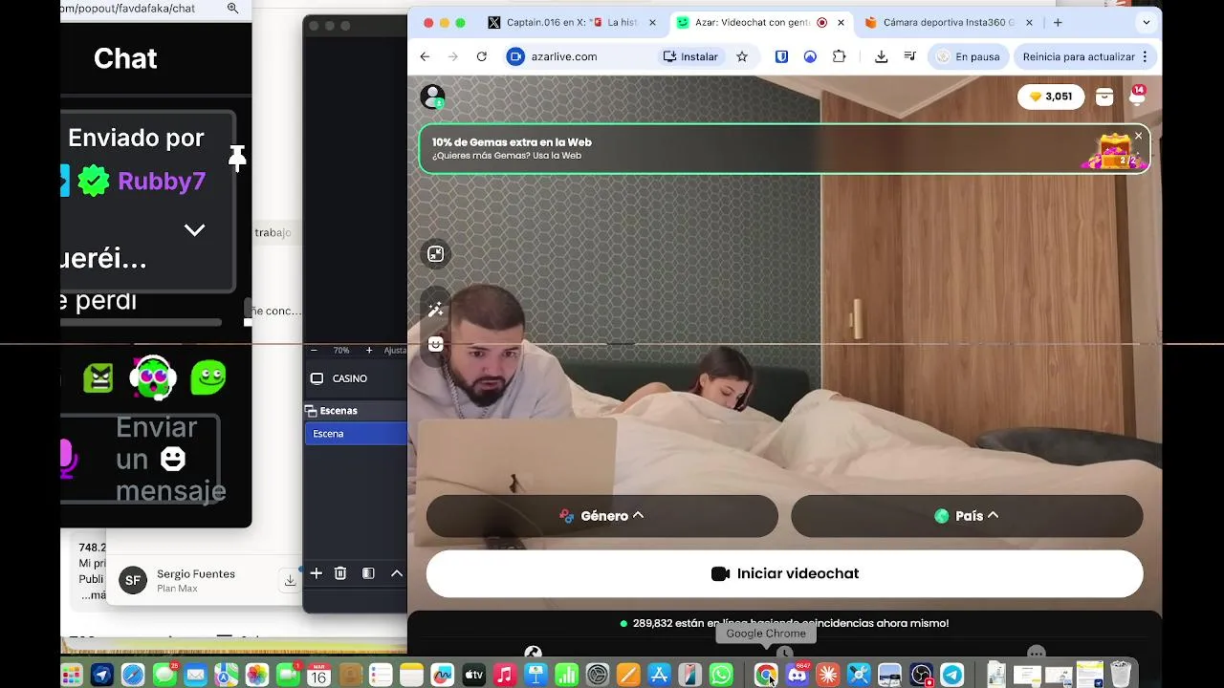1224x688 pixels.
Task: Click Iniciar videochat button
Action: (x=785, y=573)
